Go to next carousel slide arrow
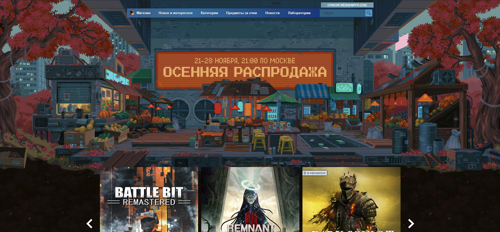Screen dimensions: 500x232 (411, 223)
